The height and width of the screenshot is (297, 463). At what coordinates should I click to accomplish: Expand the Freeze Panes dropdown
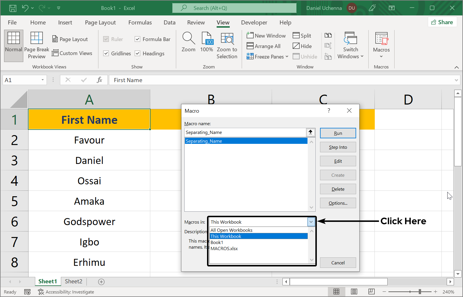[x=287, y=56]
